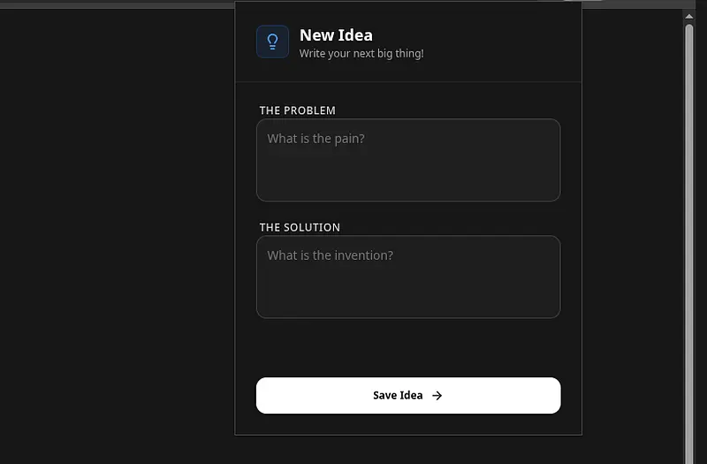Click the arrow icon on Save Idea
Screen dimensions: 707x464
[x=437, y=396]
